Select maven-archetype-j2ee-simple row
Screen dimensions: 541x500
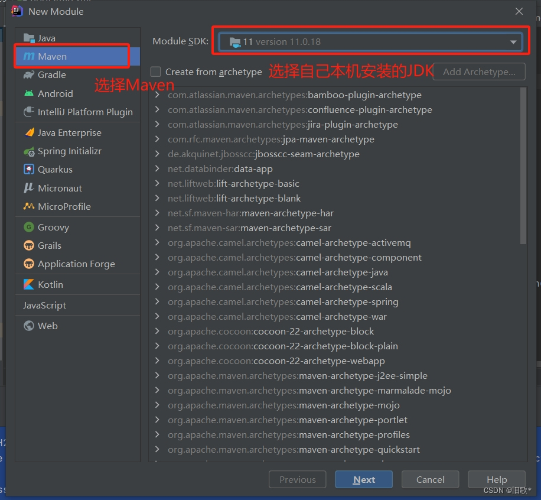point(335,375)
